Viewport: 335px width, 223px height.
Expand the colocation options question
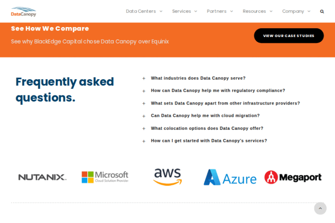click(207, 128)
